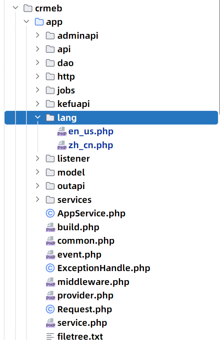Click the PHP icon beside zh_cn.php
Screen dimensions: 220x340
[62, 145]
